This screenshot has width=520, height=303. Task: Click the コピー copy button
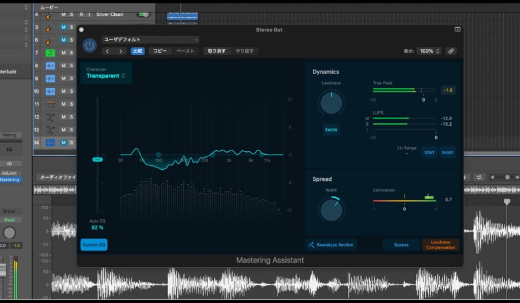point(160,51)
